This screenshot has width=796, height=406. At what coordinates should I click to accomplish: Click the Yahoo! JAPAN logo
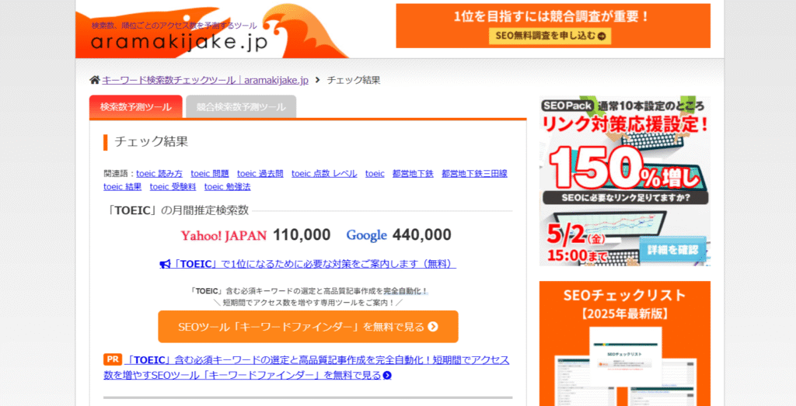point(223,235)
